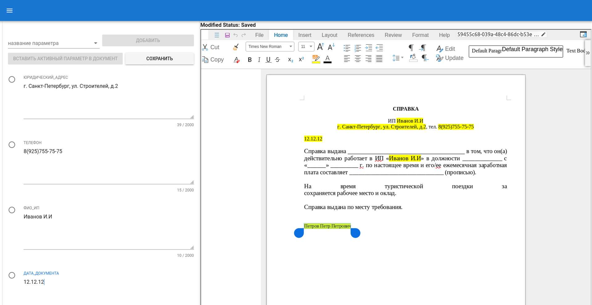Viewport: 592px width, 305px height.
Task: Select the ДАТА_ДОКУМЕНТА radio button
Action: [x=12, y=275]
